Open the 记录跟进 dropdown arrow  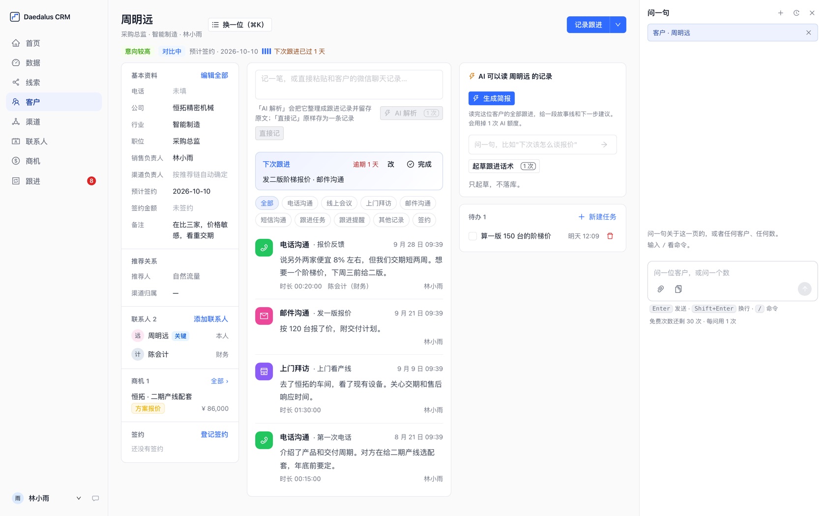(618, 25)
